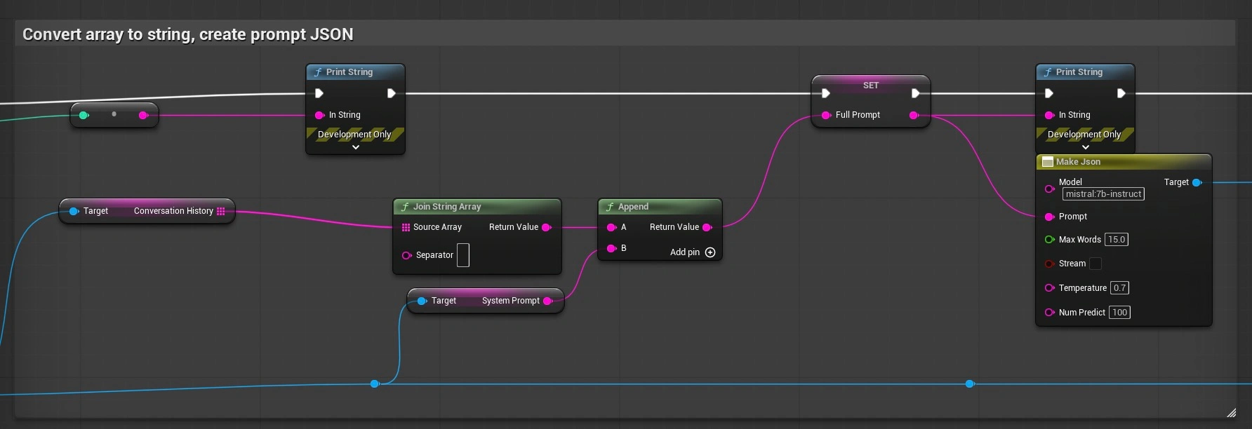Image resolution: width=1252 pixels, height=429 pixels.
Task: Select the Append node by its title
Action: (633, 207)
